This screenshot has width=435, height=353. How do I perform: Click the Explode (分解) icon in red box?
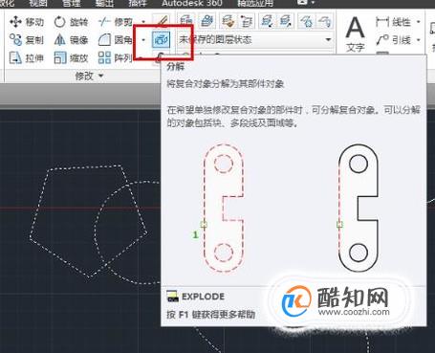click(161, 40)
